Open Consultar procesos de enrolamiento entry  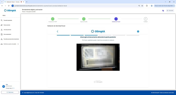click(11, 39)
